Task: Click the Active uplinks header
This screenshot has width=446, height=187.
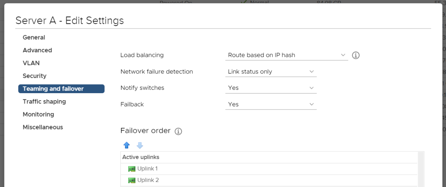Action: tap(141, 157)
